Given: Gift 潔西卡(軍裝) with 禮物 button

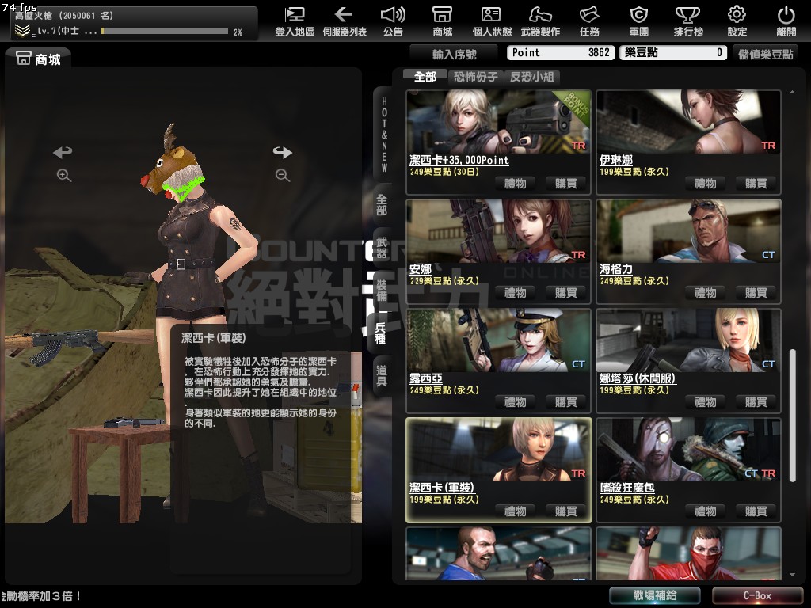Looking at the screenshot, I should pyautogui.click(x=515, y=511).
